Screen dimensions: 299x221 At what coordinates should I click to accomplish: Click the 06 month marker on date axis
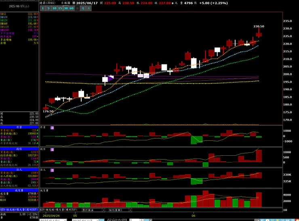click(194, 216)
